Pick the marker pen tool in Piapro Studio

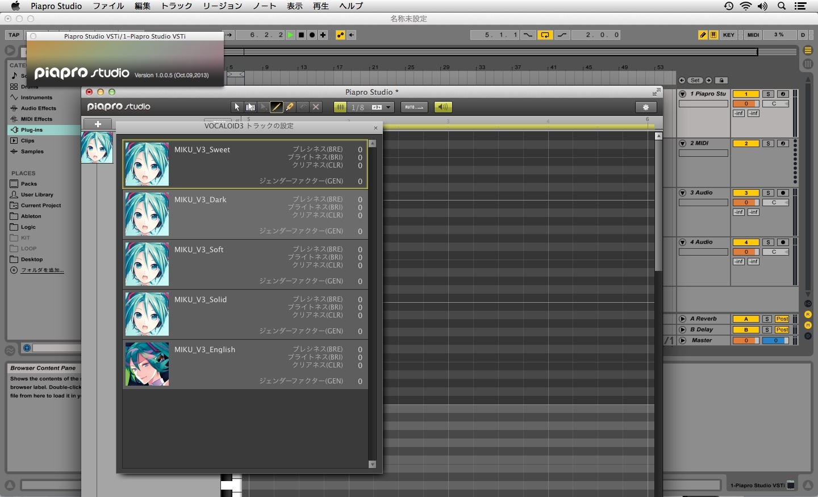[x=290, y=107]
